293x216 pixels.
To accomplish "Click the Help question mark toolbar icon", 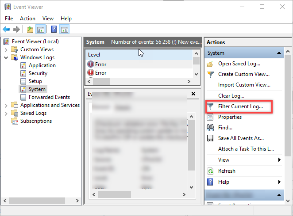I will pyautogui.click(x=54, y=30).
